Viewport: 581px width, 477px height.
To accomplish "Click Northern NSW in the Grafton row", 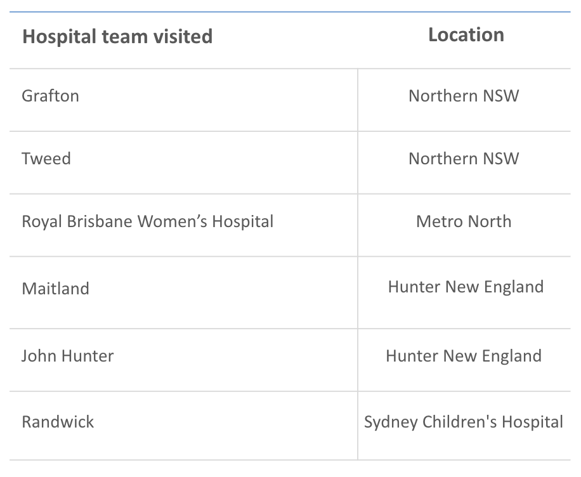I will pos(464,96).
